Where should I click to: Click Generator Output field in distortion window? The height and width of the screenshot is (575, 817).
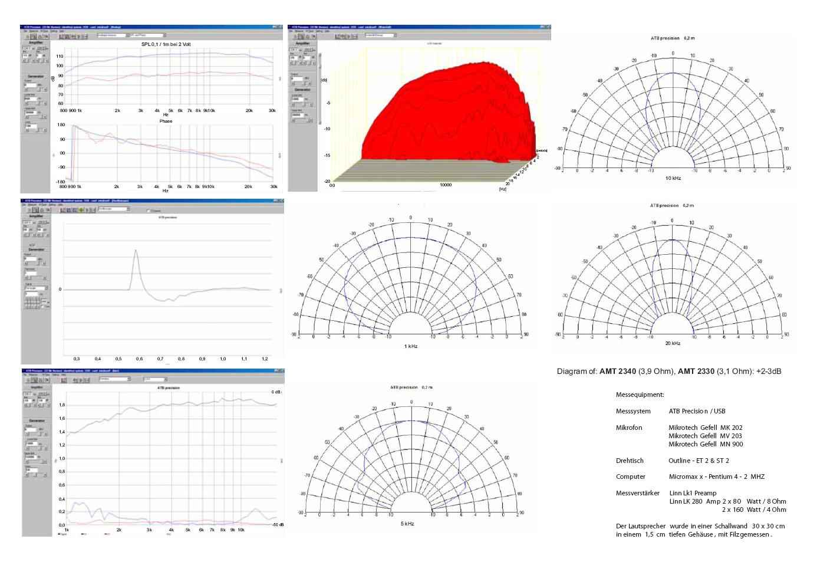31,429
